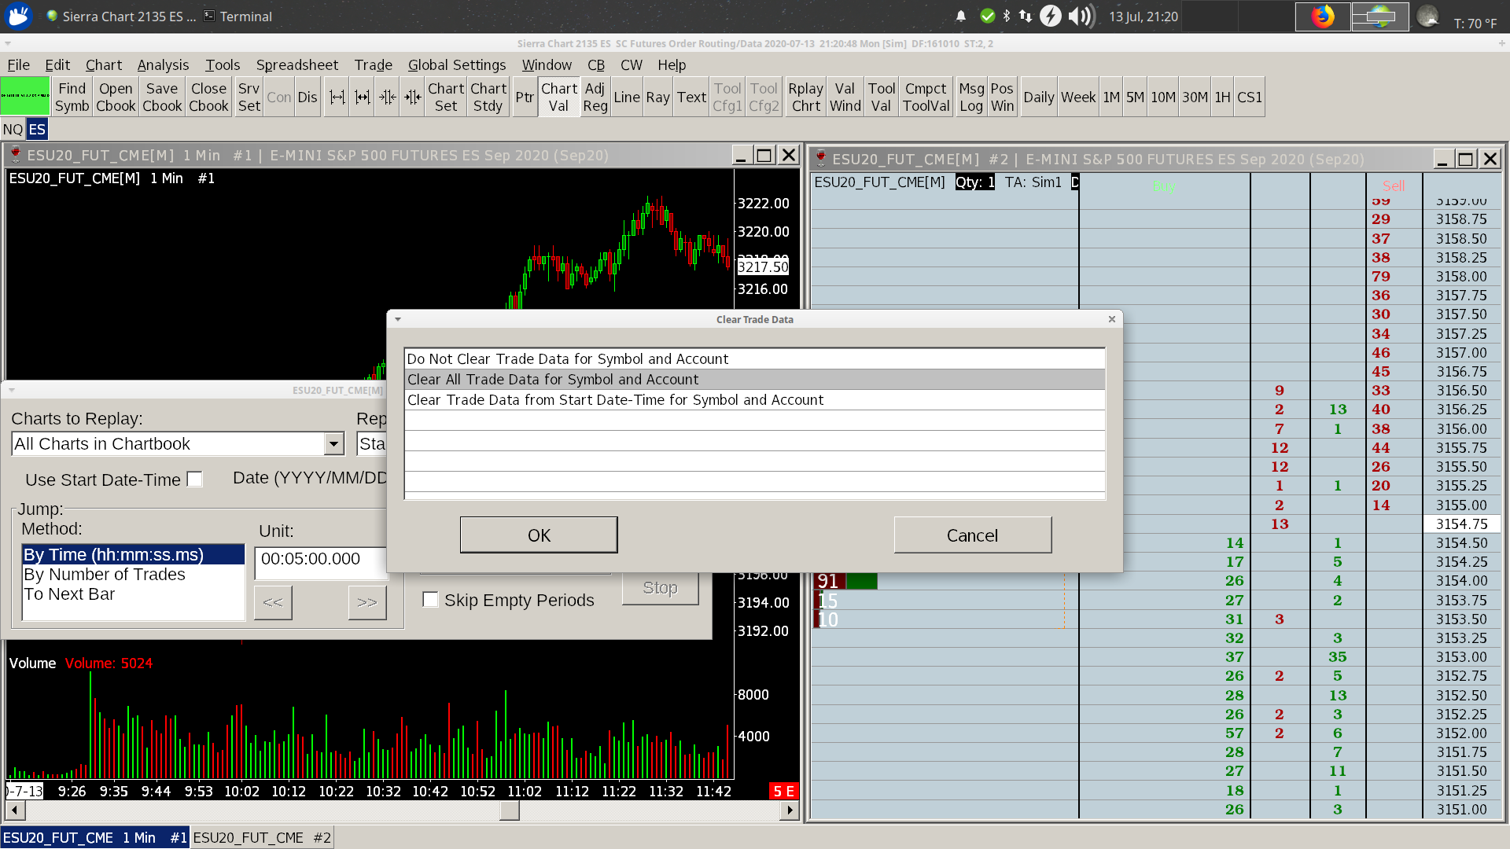Click the chart horizontal scrollbar thumb

tap(509, 810)
